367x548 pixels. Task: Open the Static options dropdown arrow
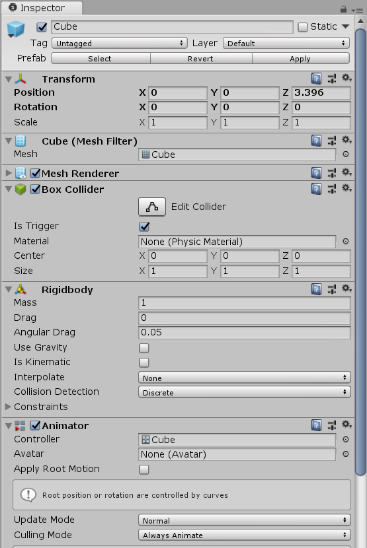[346, 26]
